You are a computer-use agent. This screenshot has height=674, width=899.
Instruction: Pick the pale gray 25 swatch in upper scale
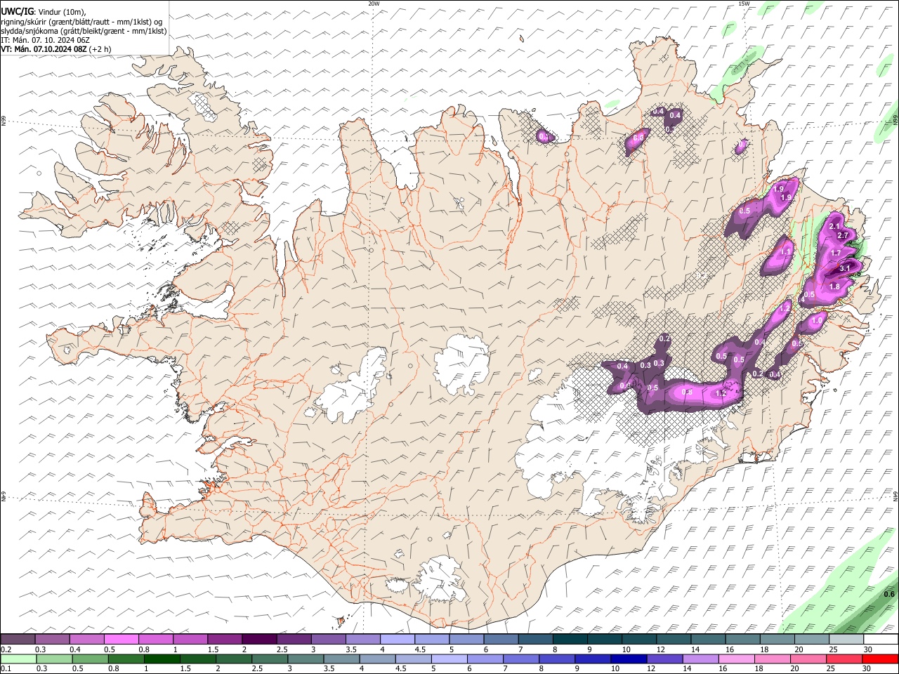click(x=846, y=640)
